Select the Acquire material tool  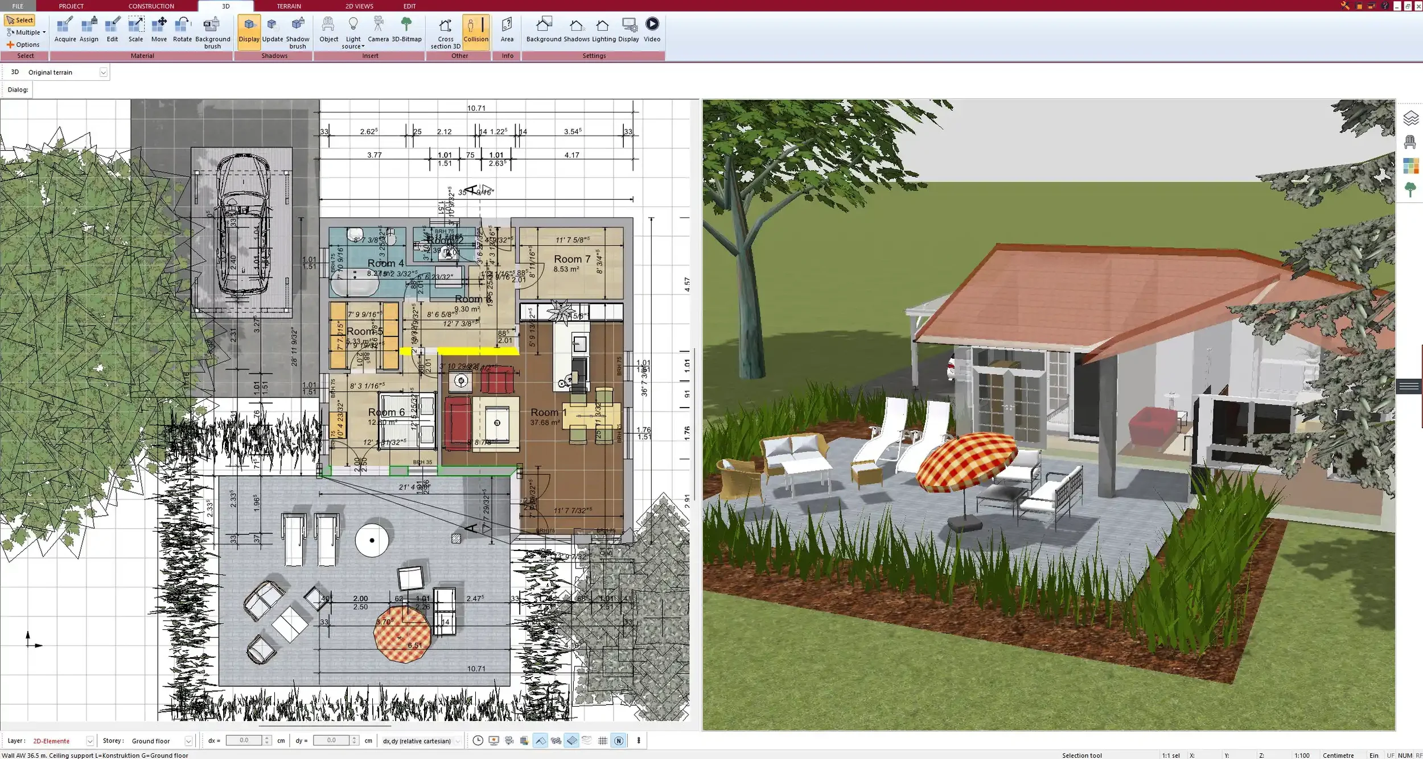pyautogui.click(x=65, y=30)
